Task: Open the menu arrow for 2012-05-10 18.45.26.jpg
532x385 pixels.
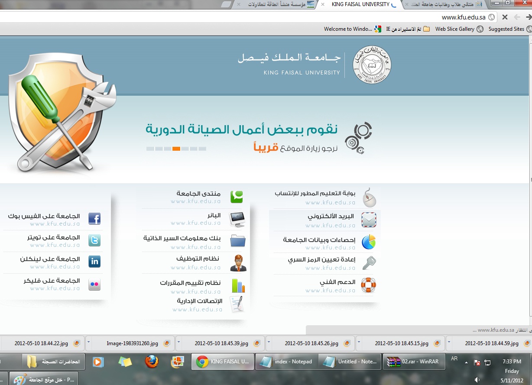Action: (269, 342)
